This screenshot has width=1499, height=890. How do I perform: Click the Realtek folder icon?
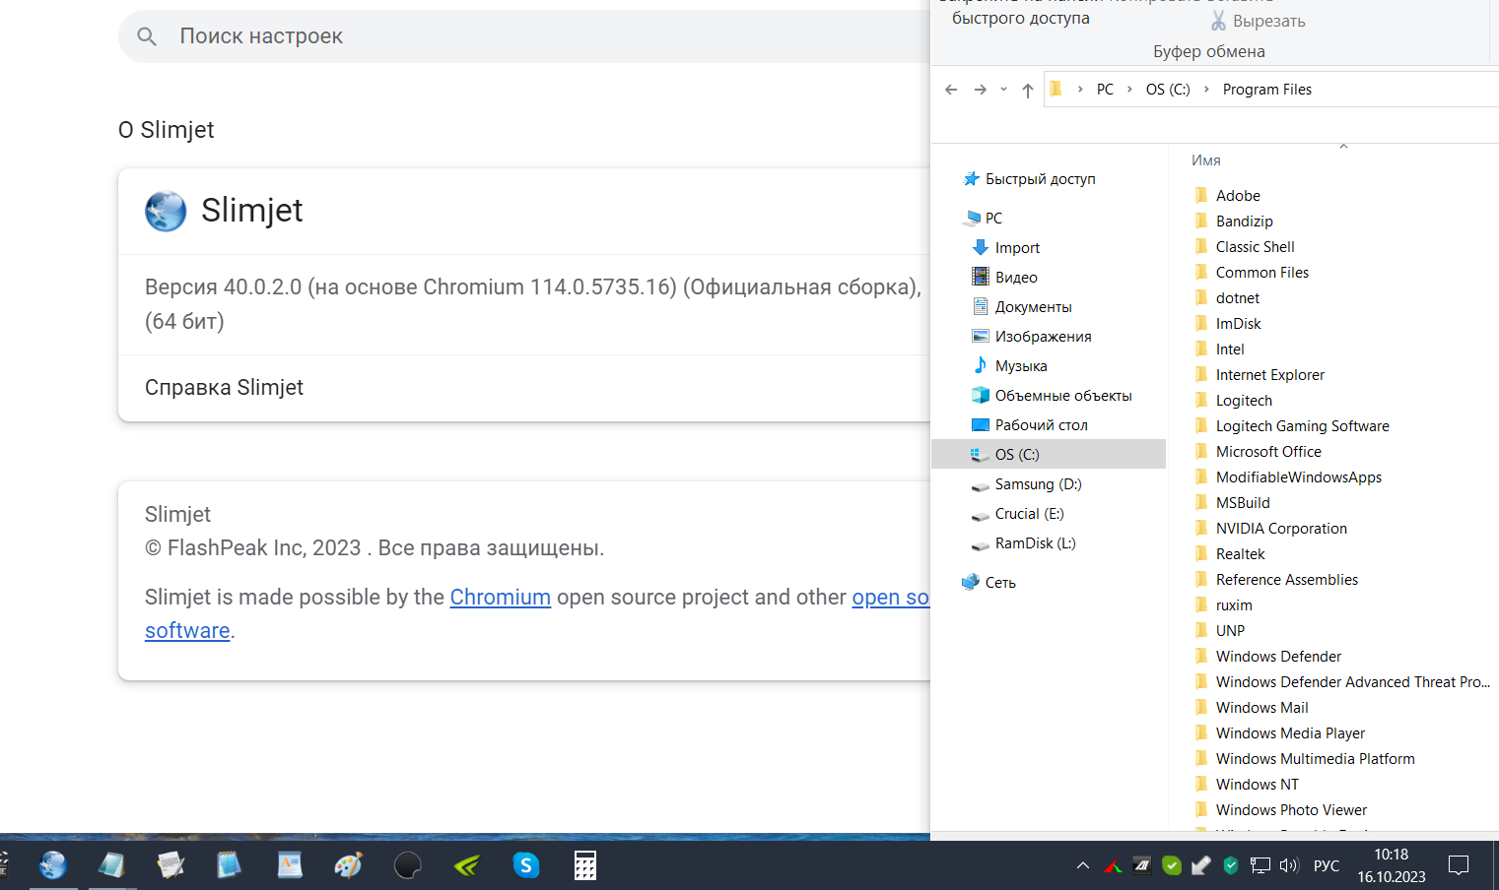point(1201,553)
